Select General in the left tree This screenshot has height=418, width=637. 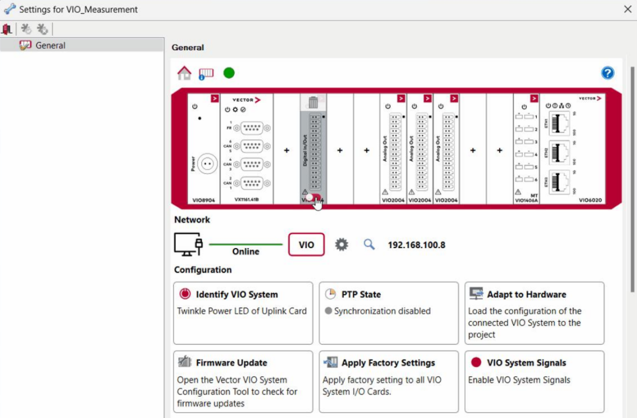point(82,45)
